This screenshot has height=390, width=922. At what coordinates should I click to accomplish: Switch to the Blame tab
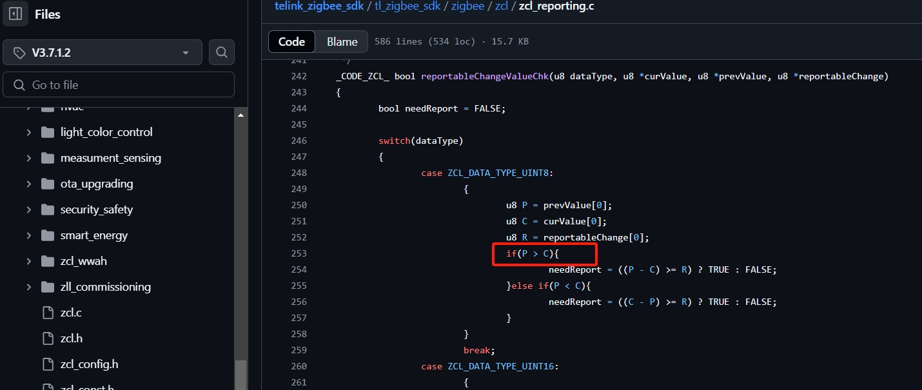click(x=342, y=42)
